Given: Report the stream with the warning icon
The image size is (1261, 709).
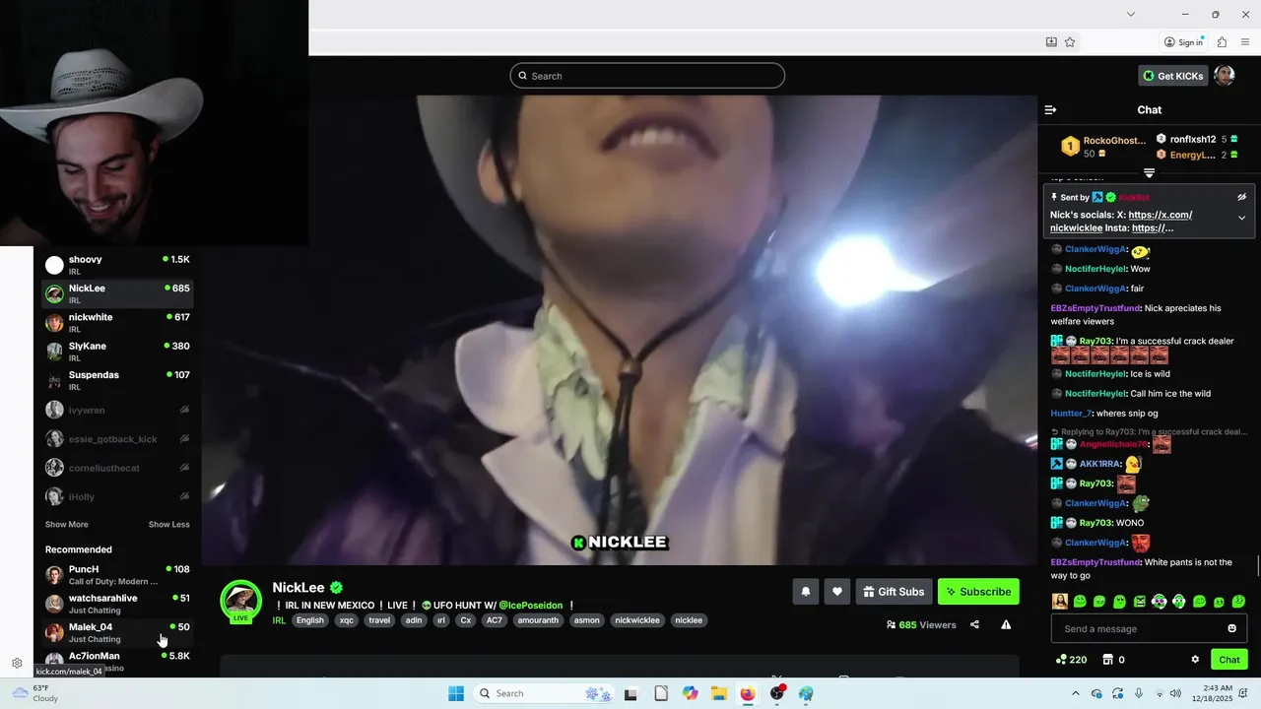Looking at the screenshot, I should point(1006,624).
